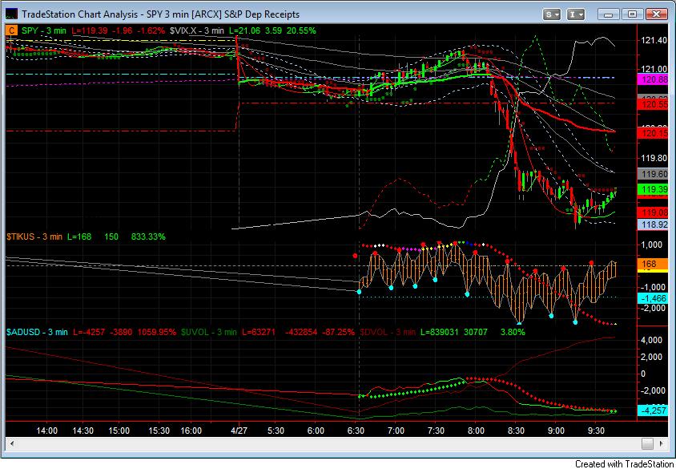Click the window title 'TradeStation Chart Analysis' text
The height and width of the screenshot is (469, 676).
click(x=79, y=14)
